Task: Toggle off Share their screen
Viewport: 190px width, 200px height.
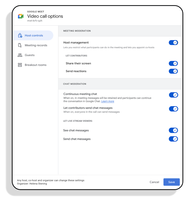Action: [x=173, y=64]
